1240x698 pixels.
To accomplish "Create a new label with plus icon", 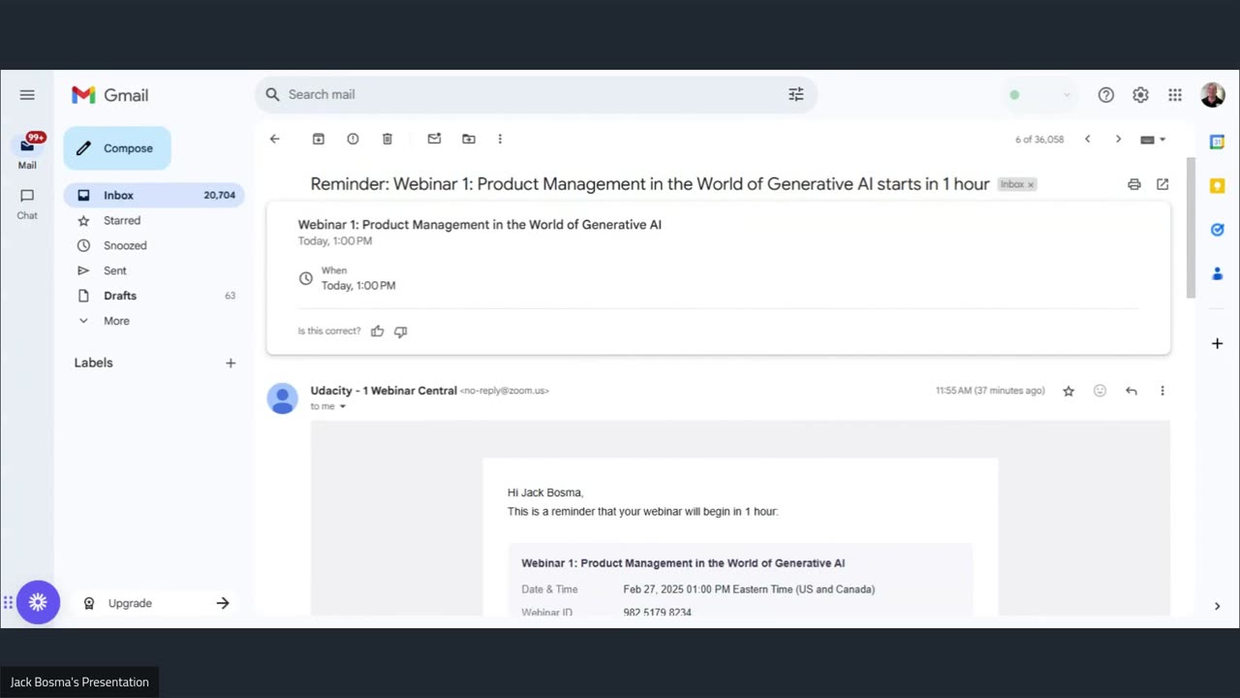I will (231, 363).
